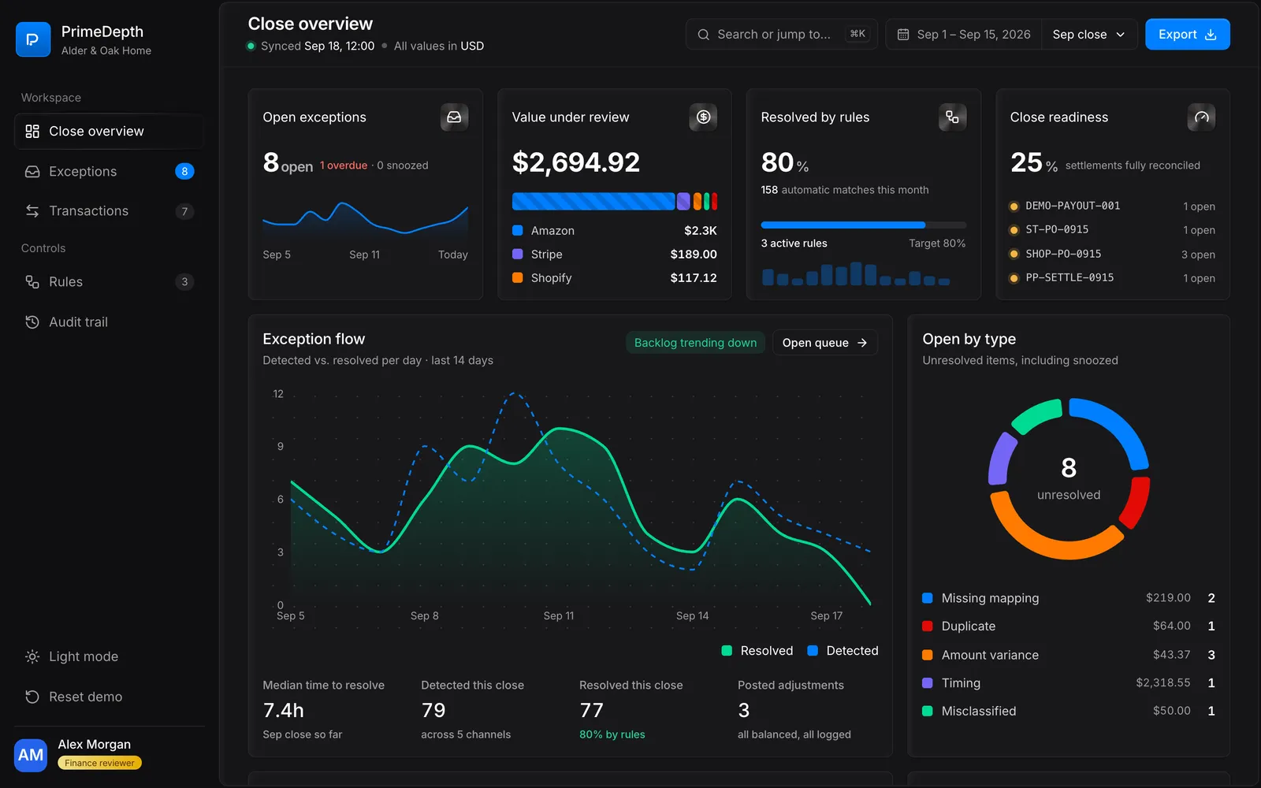This screenshot has height=788, width=1261.
Task: Open the Sep close period dropdown
Action: point(1089,35)
